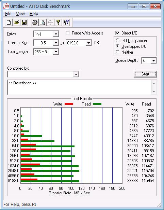Click the Description scrollbar up arrow
164x210 pixels.
154,83
